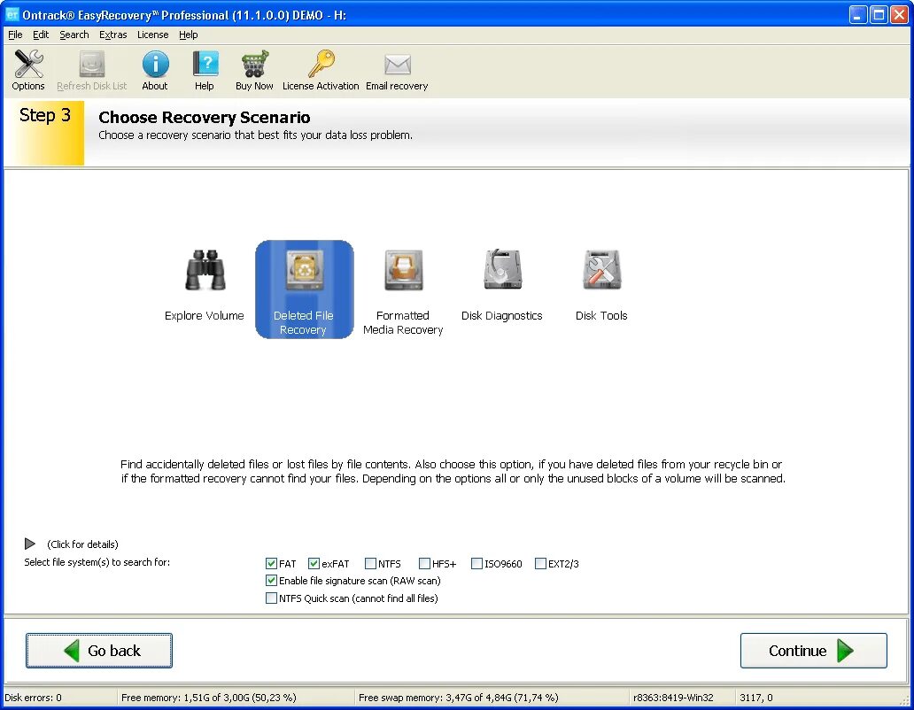Click the EasyRecovery title bar app icon
The image size is (914, 710).
pos(12,14)
